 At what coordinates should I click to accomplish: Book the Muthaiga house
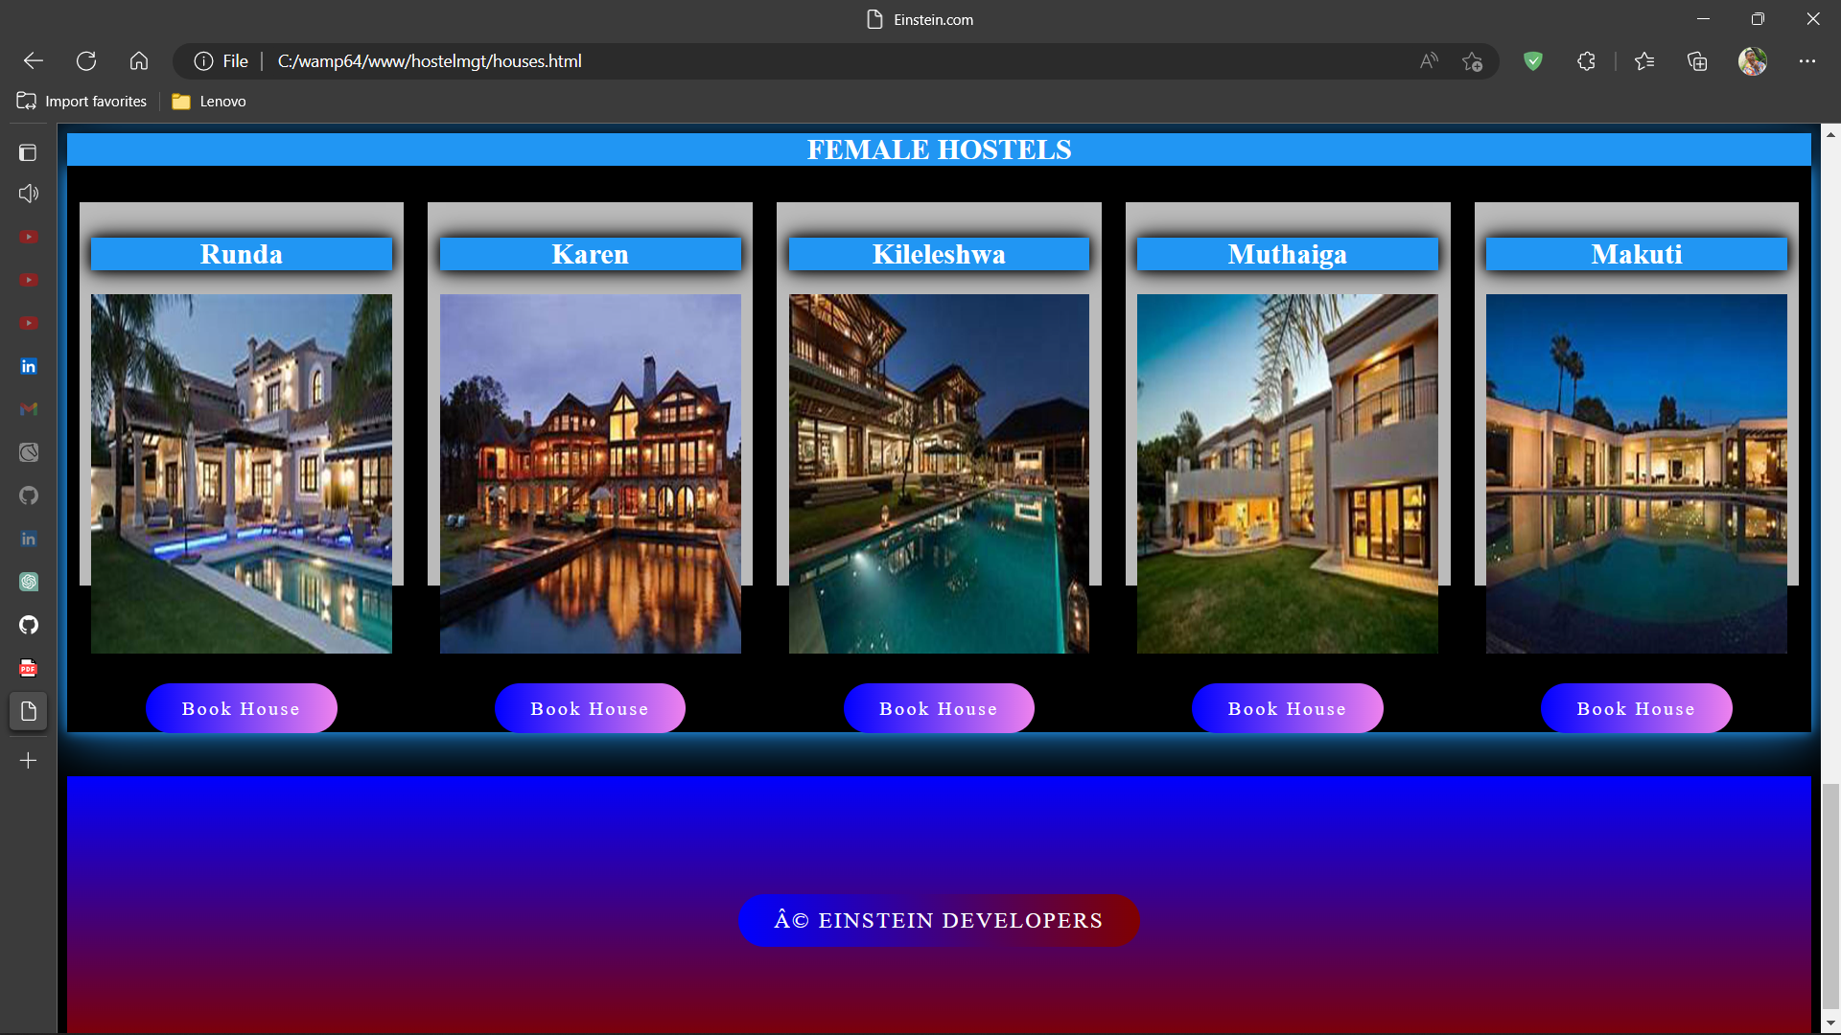click(1287, 708)
